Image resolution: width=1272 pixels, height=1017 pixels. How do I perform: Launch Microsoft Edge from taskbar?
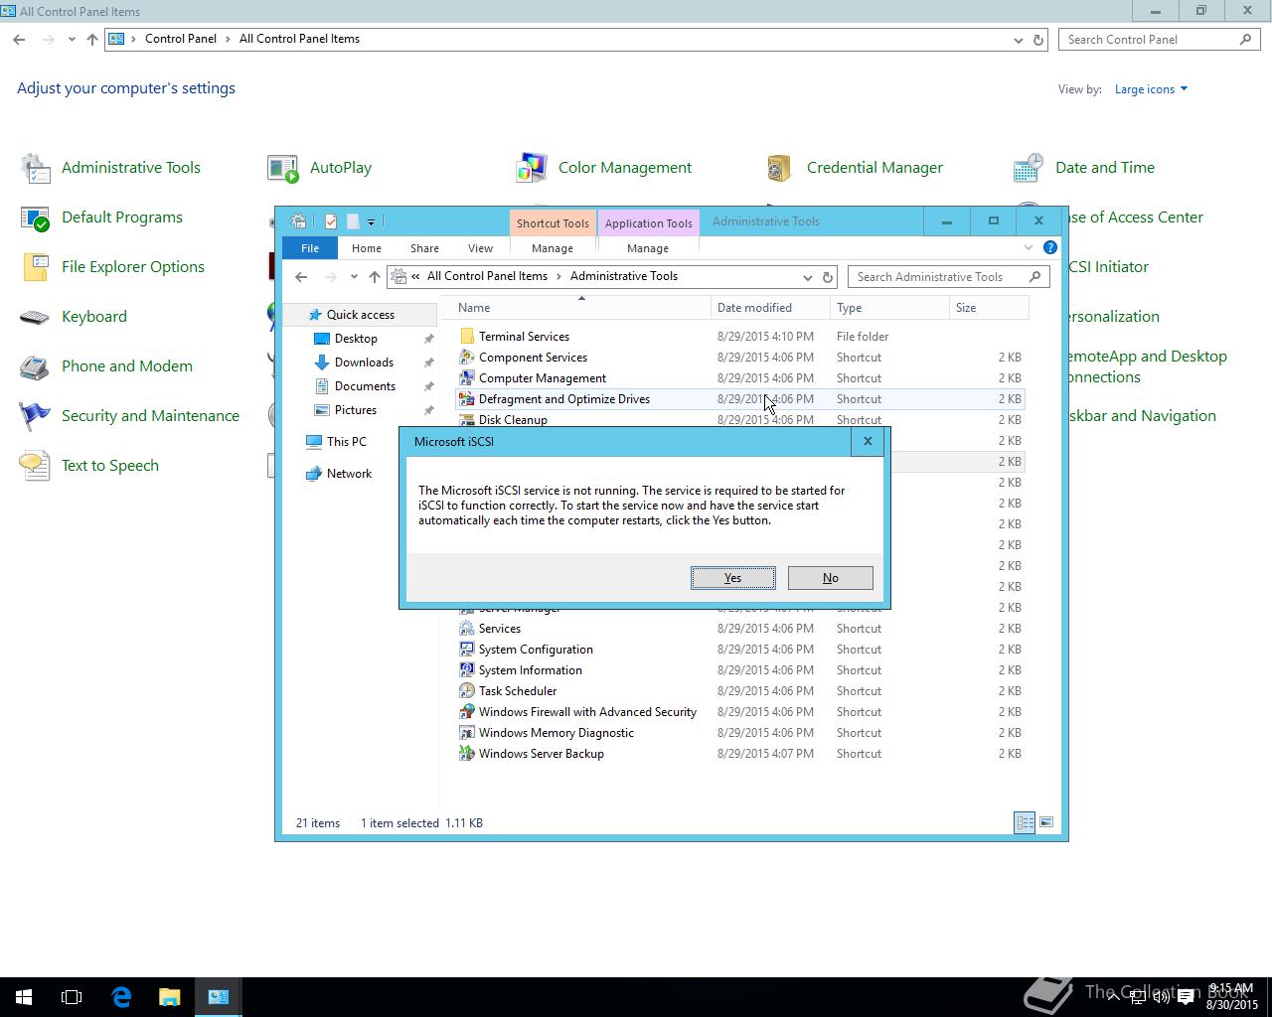coord(121,997)
